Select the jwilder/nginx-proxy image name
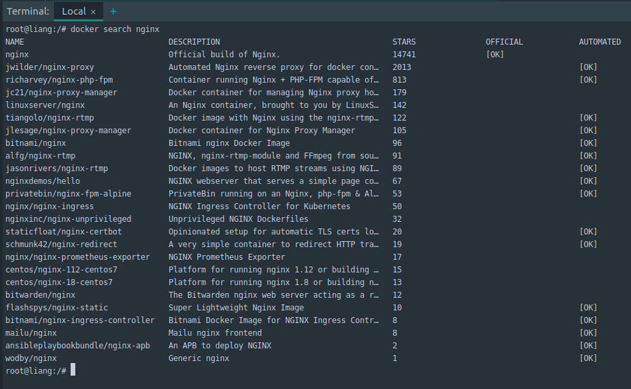 (x=50, y=67)
